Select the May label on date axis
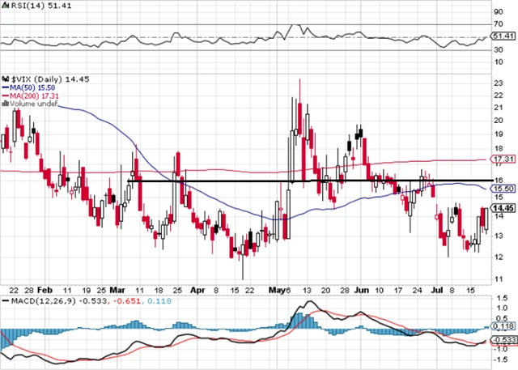 [x=278, y=287]
